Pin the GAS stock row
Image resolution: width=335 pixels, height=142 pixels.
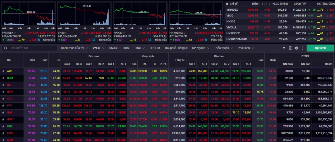[x=3, y=112]
